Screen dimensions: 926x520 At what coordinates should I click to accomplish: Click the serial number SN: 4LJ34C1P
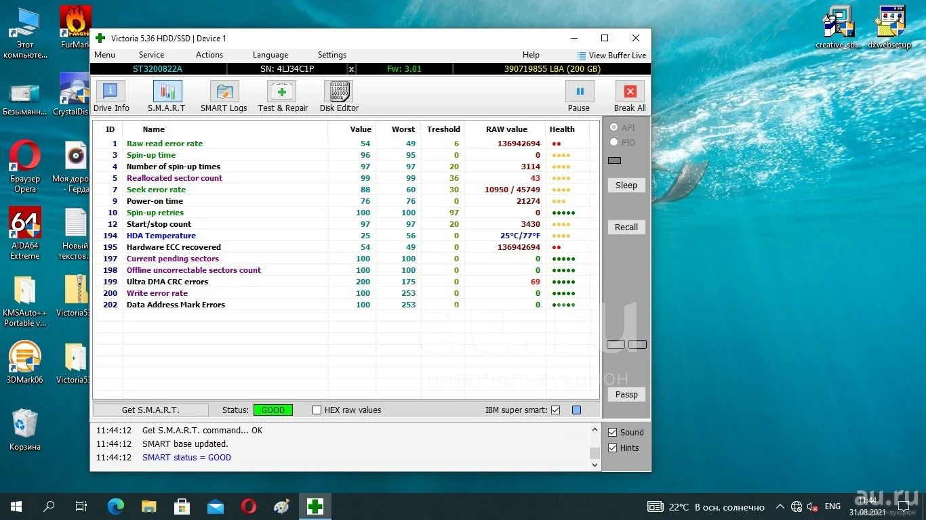pyautogui.click(x=287, y=69)
